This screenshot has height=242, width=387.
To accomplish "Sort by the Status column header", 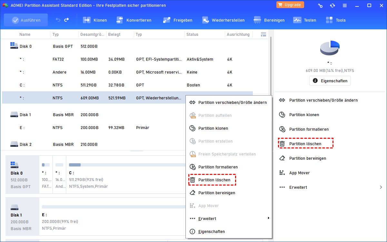I will pos(193,34).
